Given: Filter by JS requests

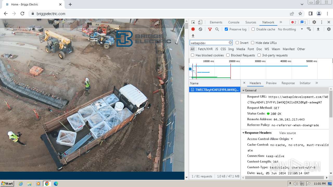Looking at the screenshot, I should point(216,49).
